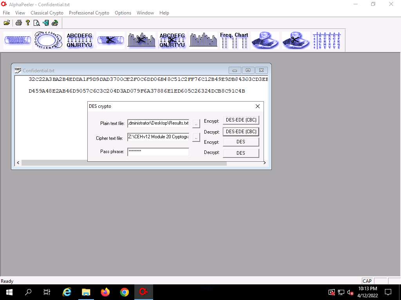
Task: Select portrait icon without scissors
Action: 265,40
